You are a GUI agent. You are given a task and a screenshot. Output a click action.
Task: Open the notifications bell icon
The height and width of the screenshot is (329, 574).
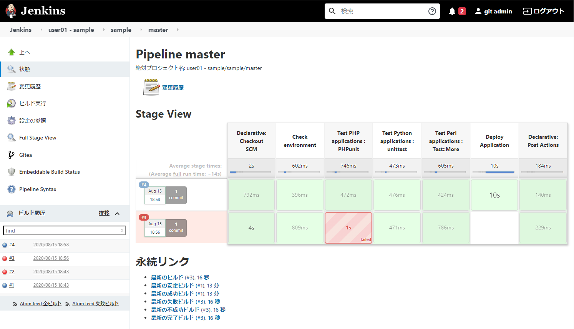click(452, 11)
